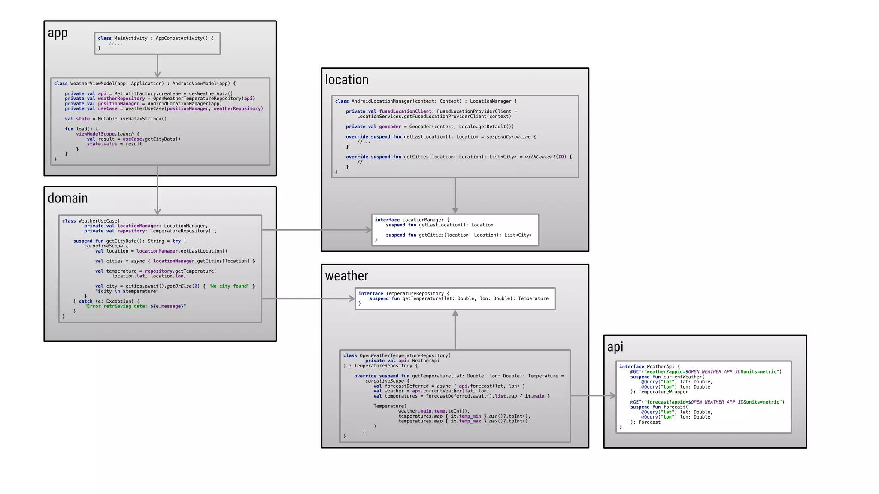This screenshot has height=494, width=879.
Task: Click the WeatherApi interface box
Action: point(703,397)
